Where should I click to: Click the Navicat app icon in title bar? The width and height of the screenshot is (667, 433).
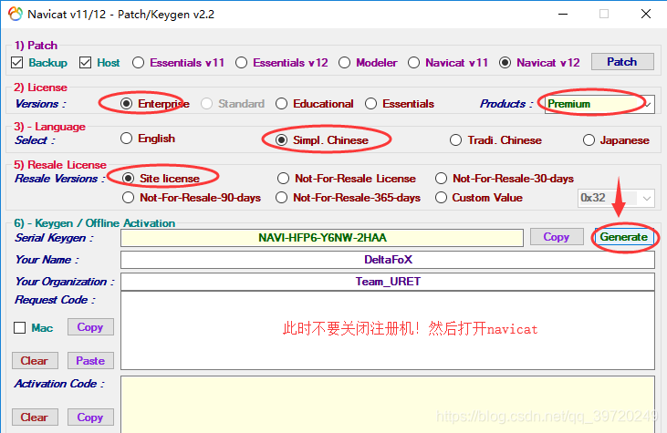click(x=16, y=14)
